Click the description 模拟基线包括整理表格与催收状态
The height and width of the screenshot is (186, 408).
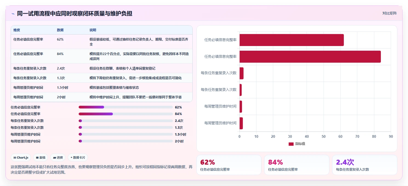114,87
